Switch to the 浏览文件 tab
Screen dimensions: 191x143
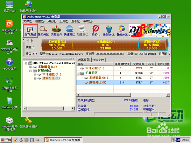(98, 60)
